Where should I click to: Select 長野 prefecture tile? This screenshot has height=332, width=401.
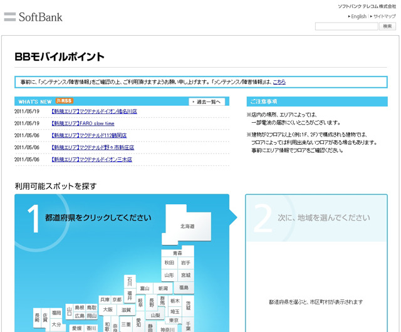(152, 303)
